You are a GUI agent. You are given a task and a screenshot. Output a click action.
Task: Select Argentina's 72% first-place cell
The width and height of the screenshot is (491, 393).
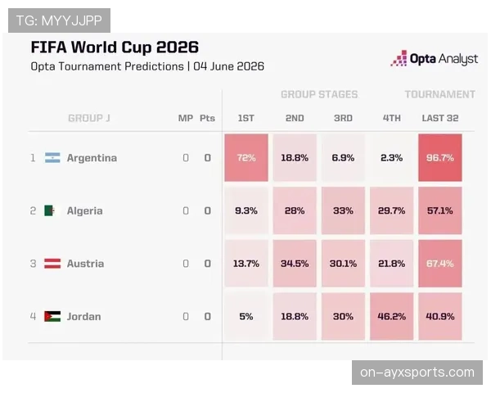point(246,158)
